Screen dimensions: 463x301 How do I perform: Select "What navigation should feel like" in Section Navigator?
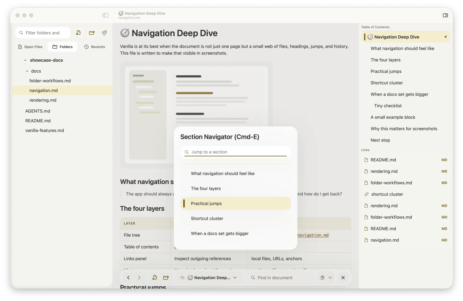(236, 174)
